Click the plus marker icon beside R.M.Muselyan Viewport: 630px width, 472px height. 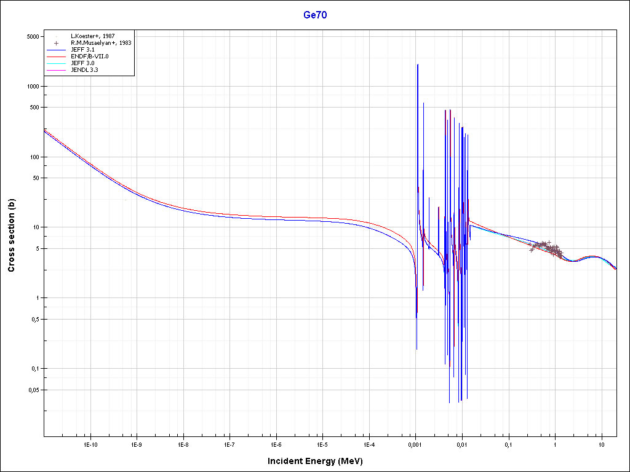click(x=56, y=43)
